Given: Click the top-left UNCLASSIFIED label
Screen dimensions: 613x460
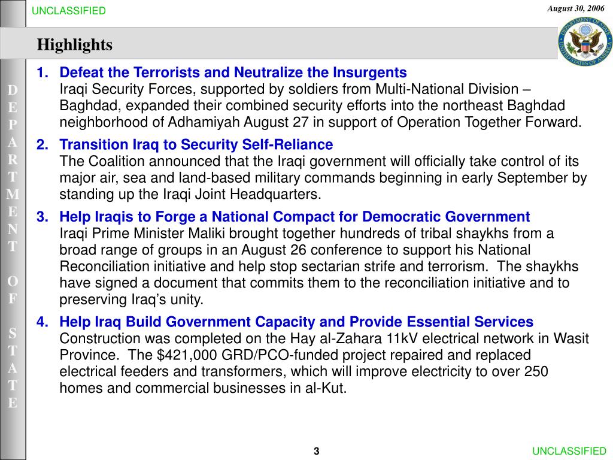Looking at the screenshot, I should (69, 11).
